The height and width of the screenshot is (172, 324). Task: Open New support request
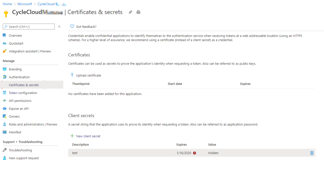pos(24,158)
